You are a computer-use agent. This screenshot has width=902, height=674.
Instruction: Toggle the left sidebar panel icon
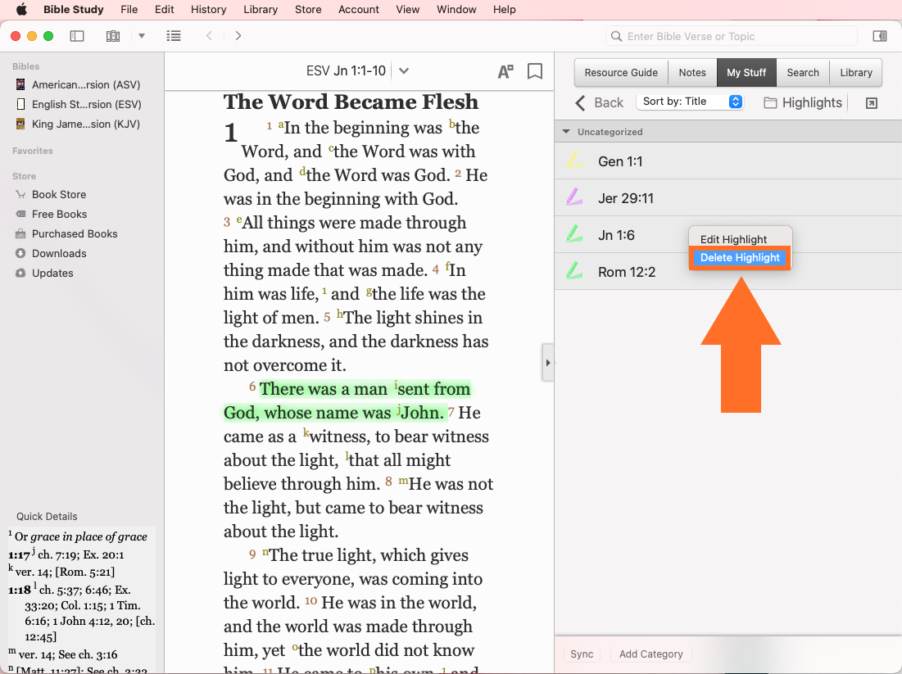[77, 36]
